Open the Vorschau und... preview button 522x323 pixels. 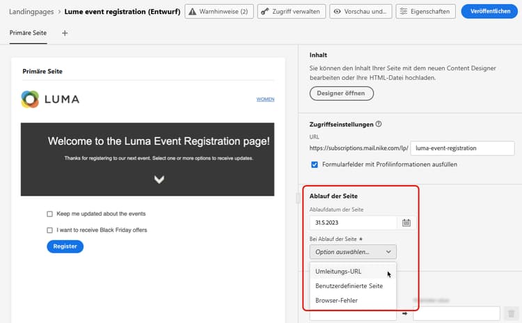click(x=361, y=11)
